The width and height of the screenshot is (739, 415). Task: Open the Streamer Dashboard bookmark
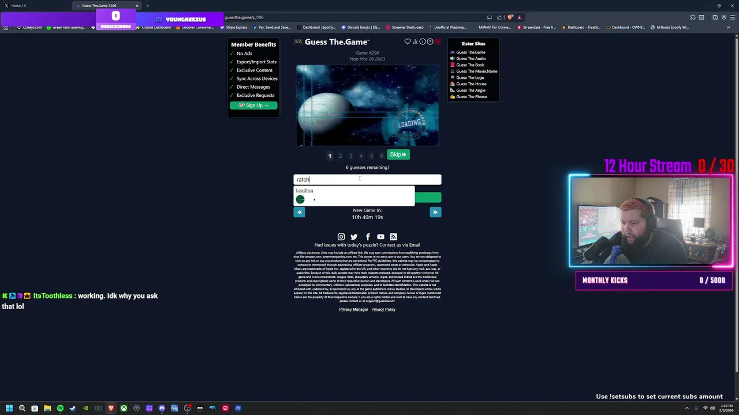(404, 27)
